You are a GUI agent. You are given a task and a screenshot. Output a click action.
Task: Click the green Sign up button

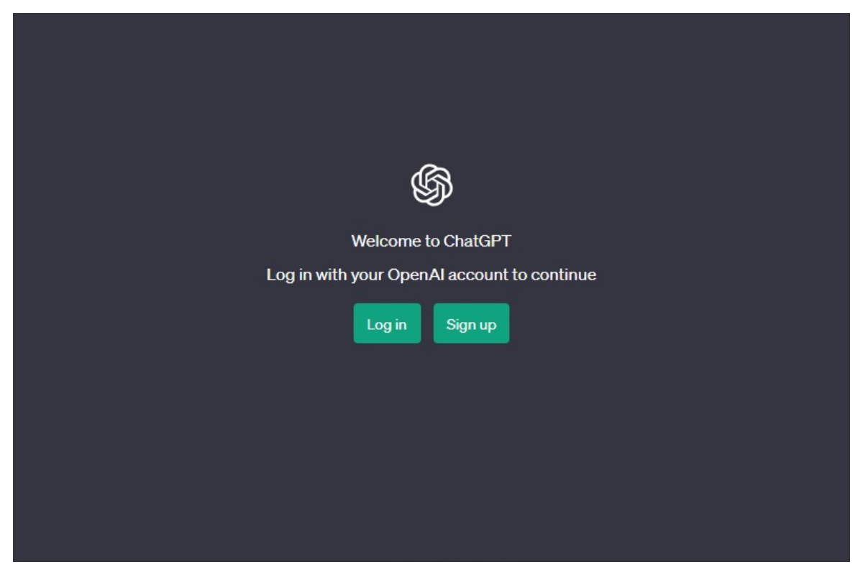[x=471, y=323]
